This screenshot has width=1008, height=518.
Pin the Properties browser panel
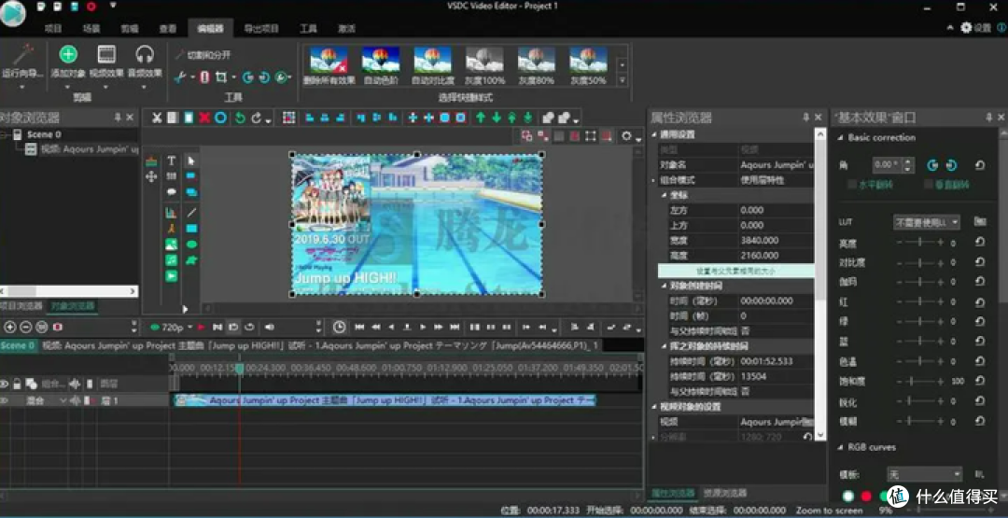(x=806, y=118)
